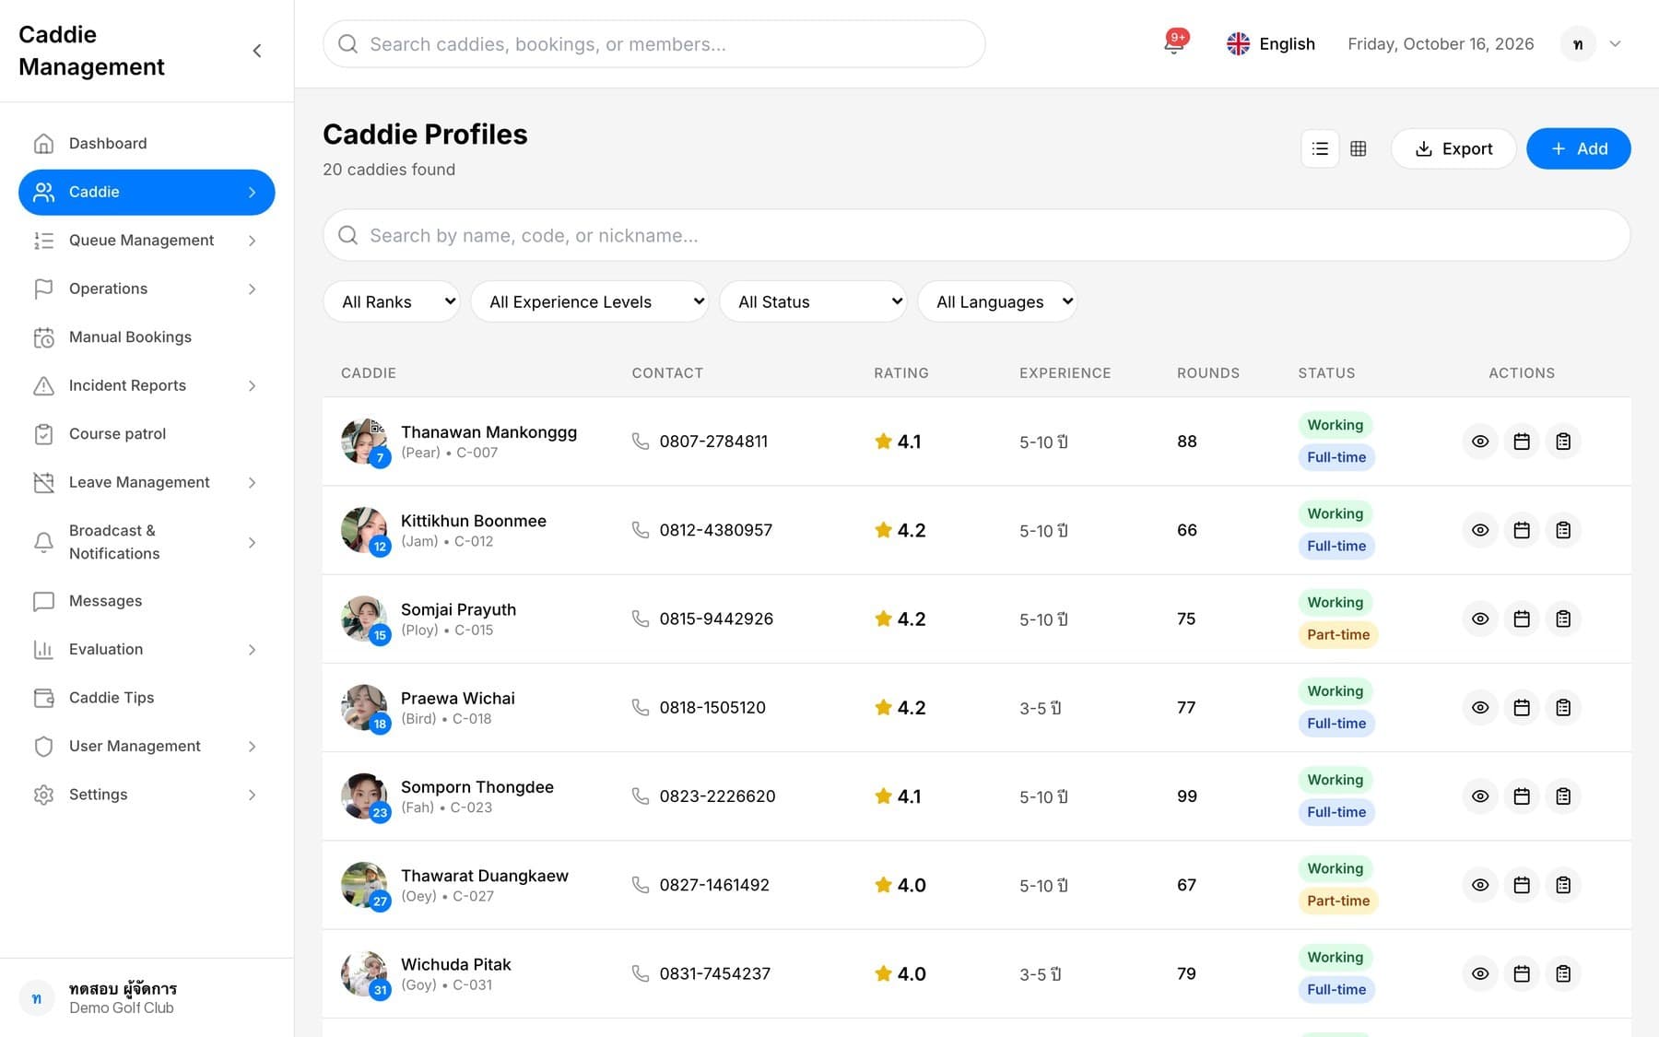Open Thawarat Duangkaew's avatar photo

(364, 885)
